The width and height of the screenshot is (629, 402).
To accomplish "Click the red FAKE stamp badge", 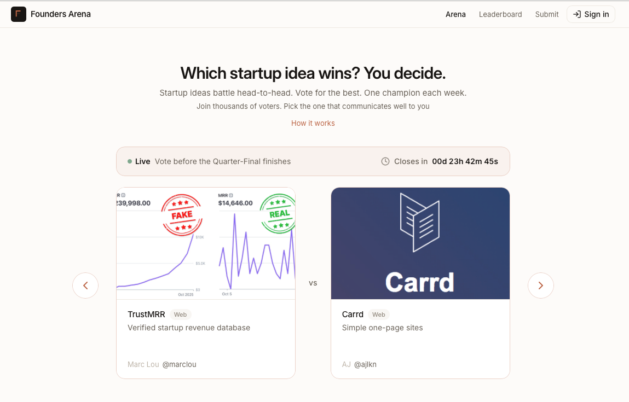I will coord(182,215).
